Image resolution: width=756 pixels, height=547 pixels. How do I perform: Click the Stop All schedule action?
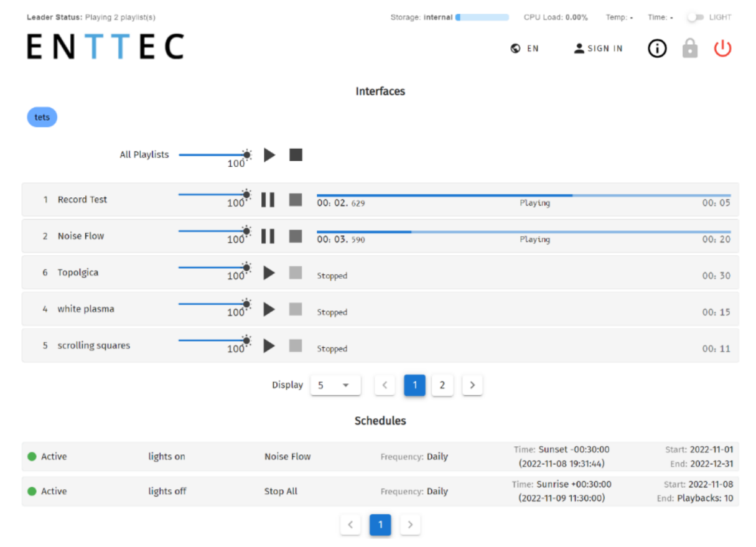coord(281,492)
